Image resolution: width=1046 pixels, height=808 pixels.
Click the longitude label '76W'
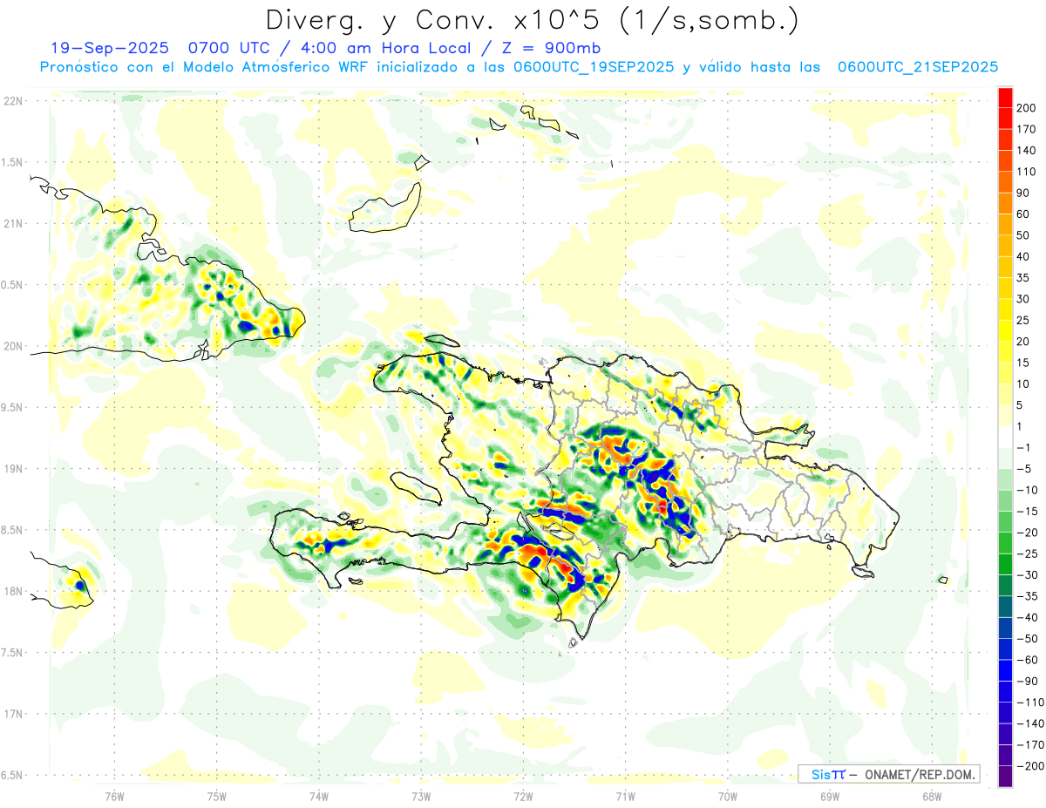[x=114, y=797]
